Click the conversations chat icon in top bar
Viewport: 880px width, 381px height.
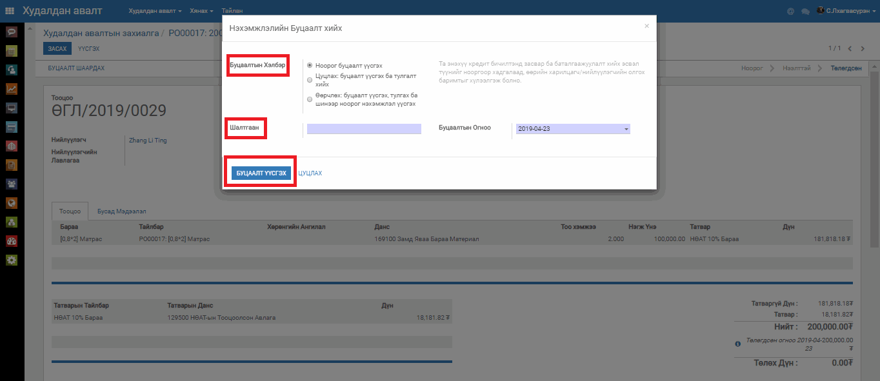coord(805,11)
